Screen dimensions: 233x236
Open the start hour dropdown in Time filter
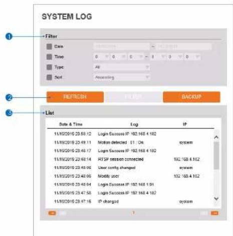101,57
